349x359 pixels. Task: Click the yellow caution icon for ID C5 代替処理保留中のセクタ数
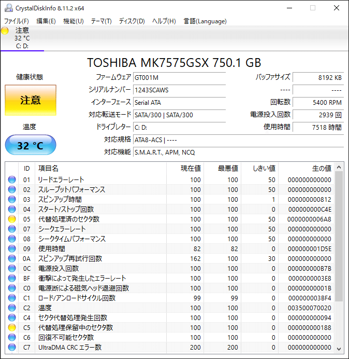coord(12,327)
